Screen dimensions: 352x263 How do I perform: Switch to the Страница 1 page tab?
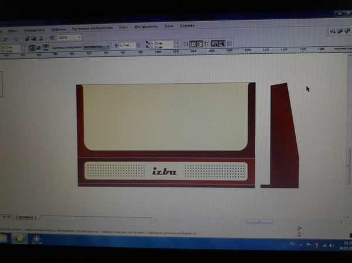[25, 217]
